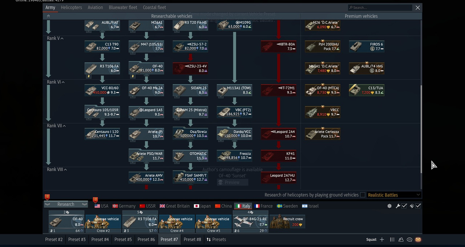Select the China flag nation
This screenshot has width=465, height=247.
(x=223, y=206)
